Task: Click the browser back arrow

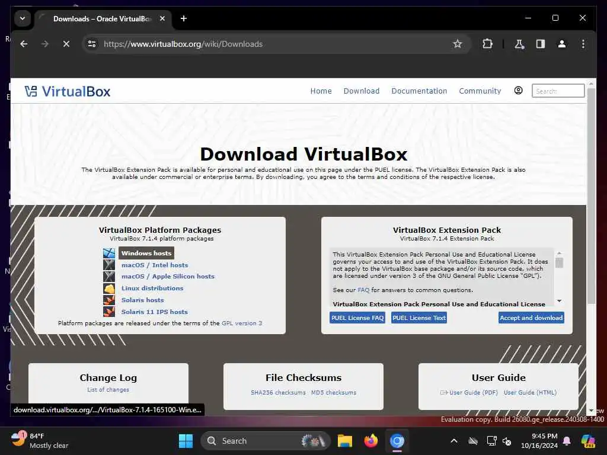Action: click(24, 44)
